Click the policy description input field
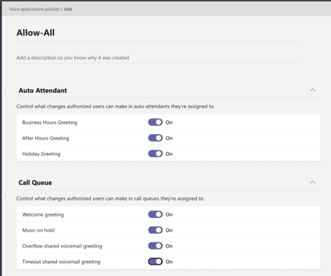331x276 pixels. click(159, 58)
